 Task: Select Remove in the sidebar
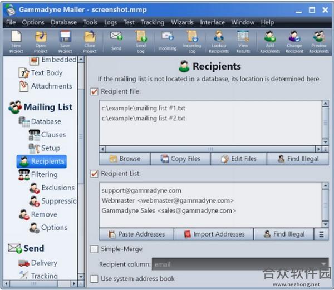tap(38, 214)
